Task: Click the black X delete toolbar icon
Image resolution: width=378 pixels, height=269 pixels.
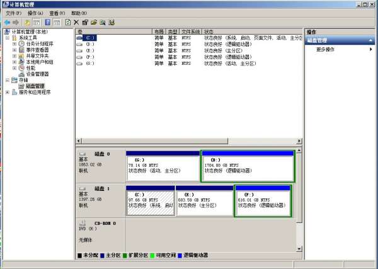Action: [x=76, y=23]
